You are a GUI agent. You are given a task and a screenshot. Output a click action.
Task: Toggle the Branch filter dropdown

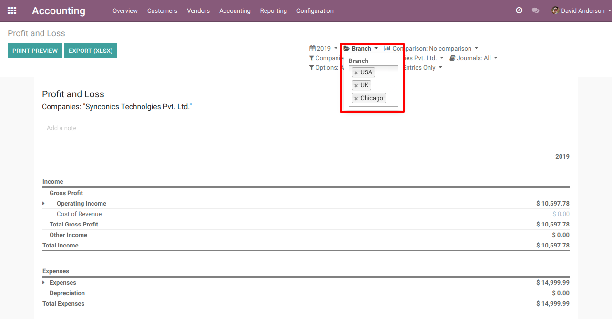361,49
